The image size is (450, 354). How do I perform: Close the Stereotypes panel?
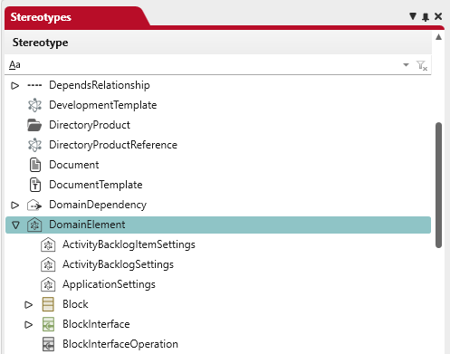click(438, 16)
